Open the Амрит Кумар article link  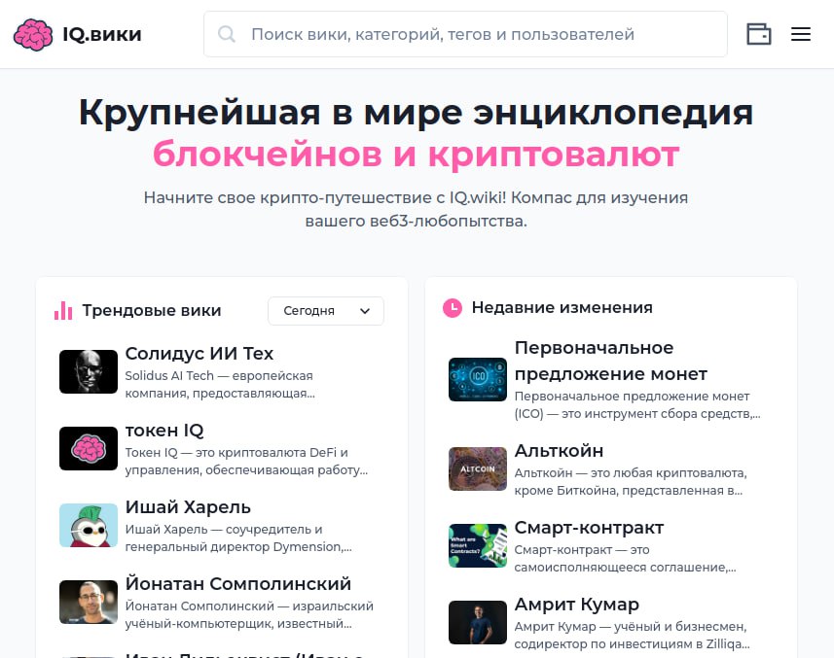pyautogui.click(x=576, y=605)
